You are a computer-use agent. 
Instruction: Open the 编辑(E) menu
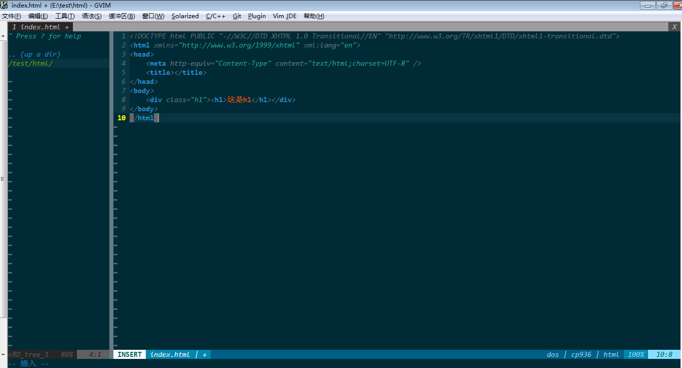pos(38,16)
